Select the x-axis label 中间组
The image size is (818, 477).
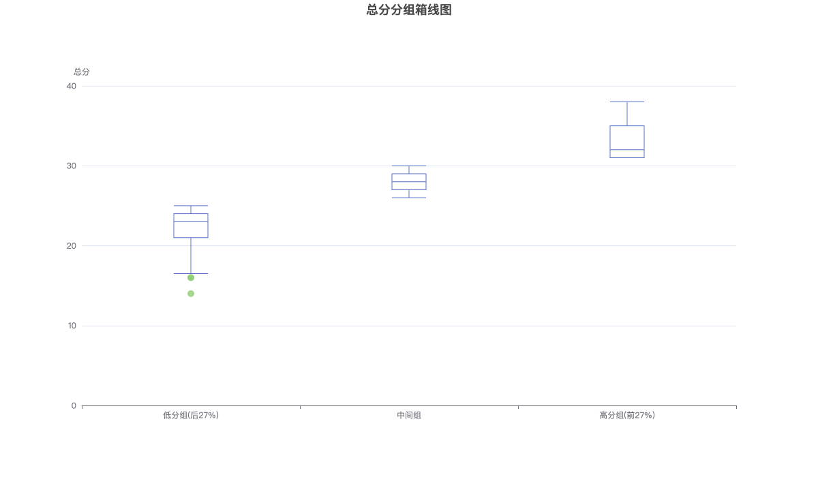click(x=409, y=415)
